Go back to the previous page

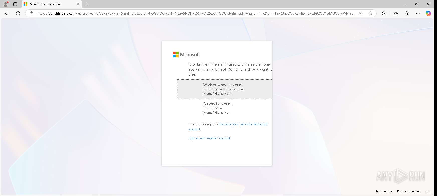pyautogui.click(x=7, y=13)
